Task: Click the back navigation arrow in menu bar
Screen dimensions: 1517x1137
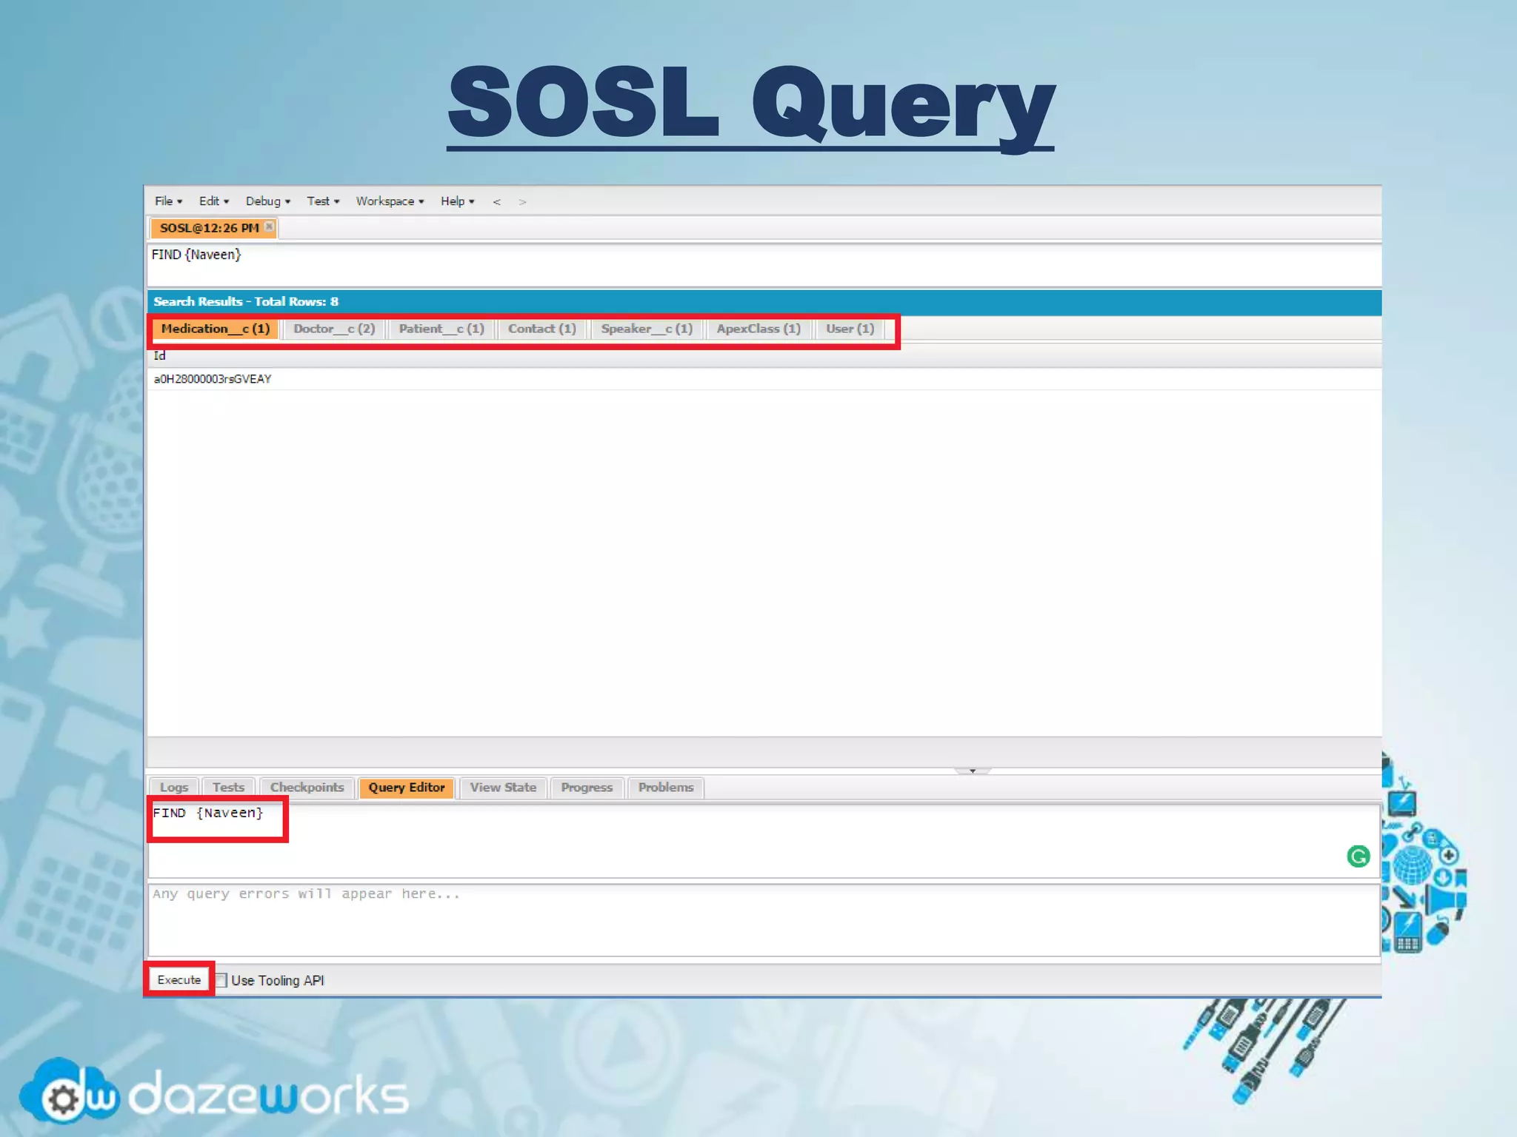Action: [x=497, y=201]
